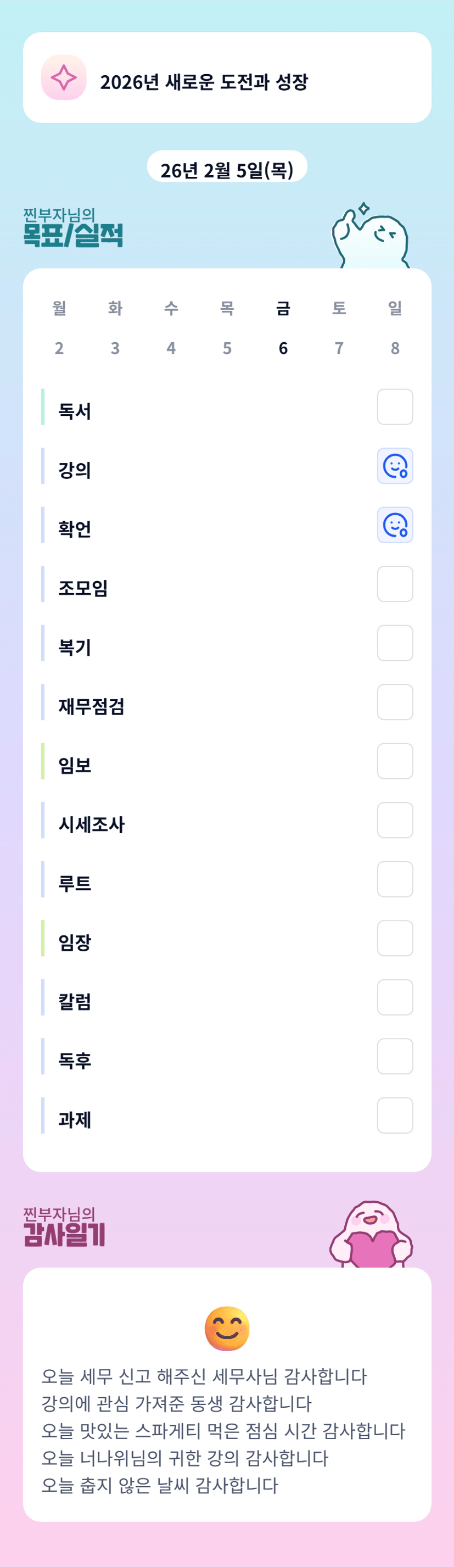Toggle the 과제 checkbox
The height and width of the screenshot is (1567, 454).
[395, 1115]
